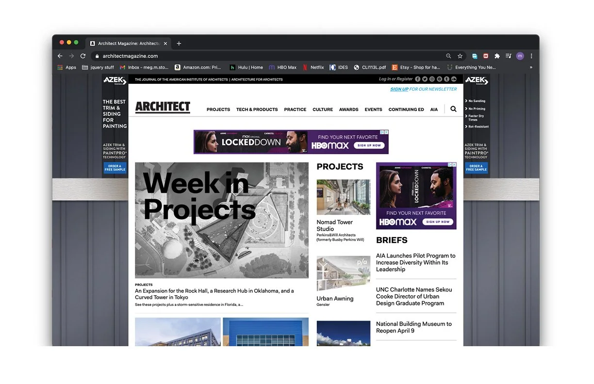Open the AWARDS navigation menu
The height and width of the screenshot is (384, 594).
tap(349, 110)
